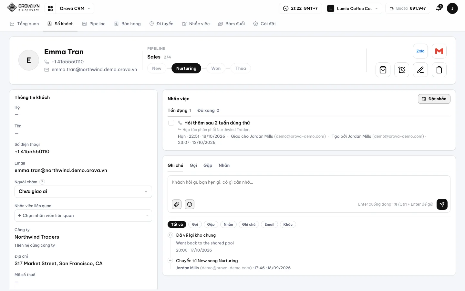
Task: Filter the activity timeline by Gọi chip
Action: coord(195,224)
